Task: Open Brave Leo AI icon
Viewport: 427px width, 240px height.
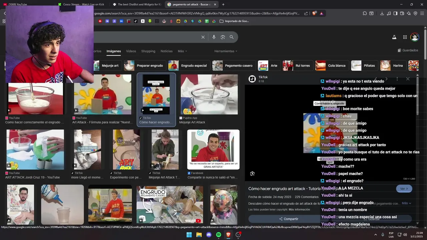Action: (409, 13)
